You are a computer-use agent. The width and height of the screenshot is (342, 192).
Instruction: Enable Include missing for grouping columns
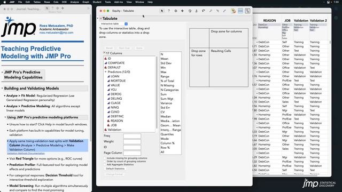pyautogui.click(x=105, y=158)
